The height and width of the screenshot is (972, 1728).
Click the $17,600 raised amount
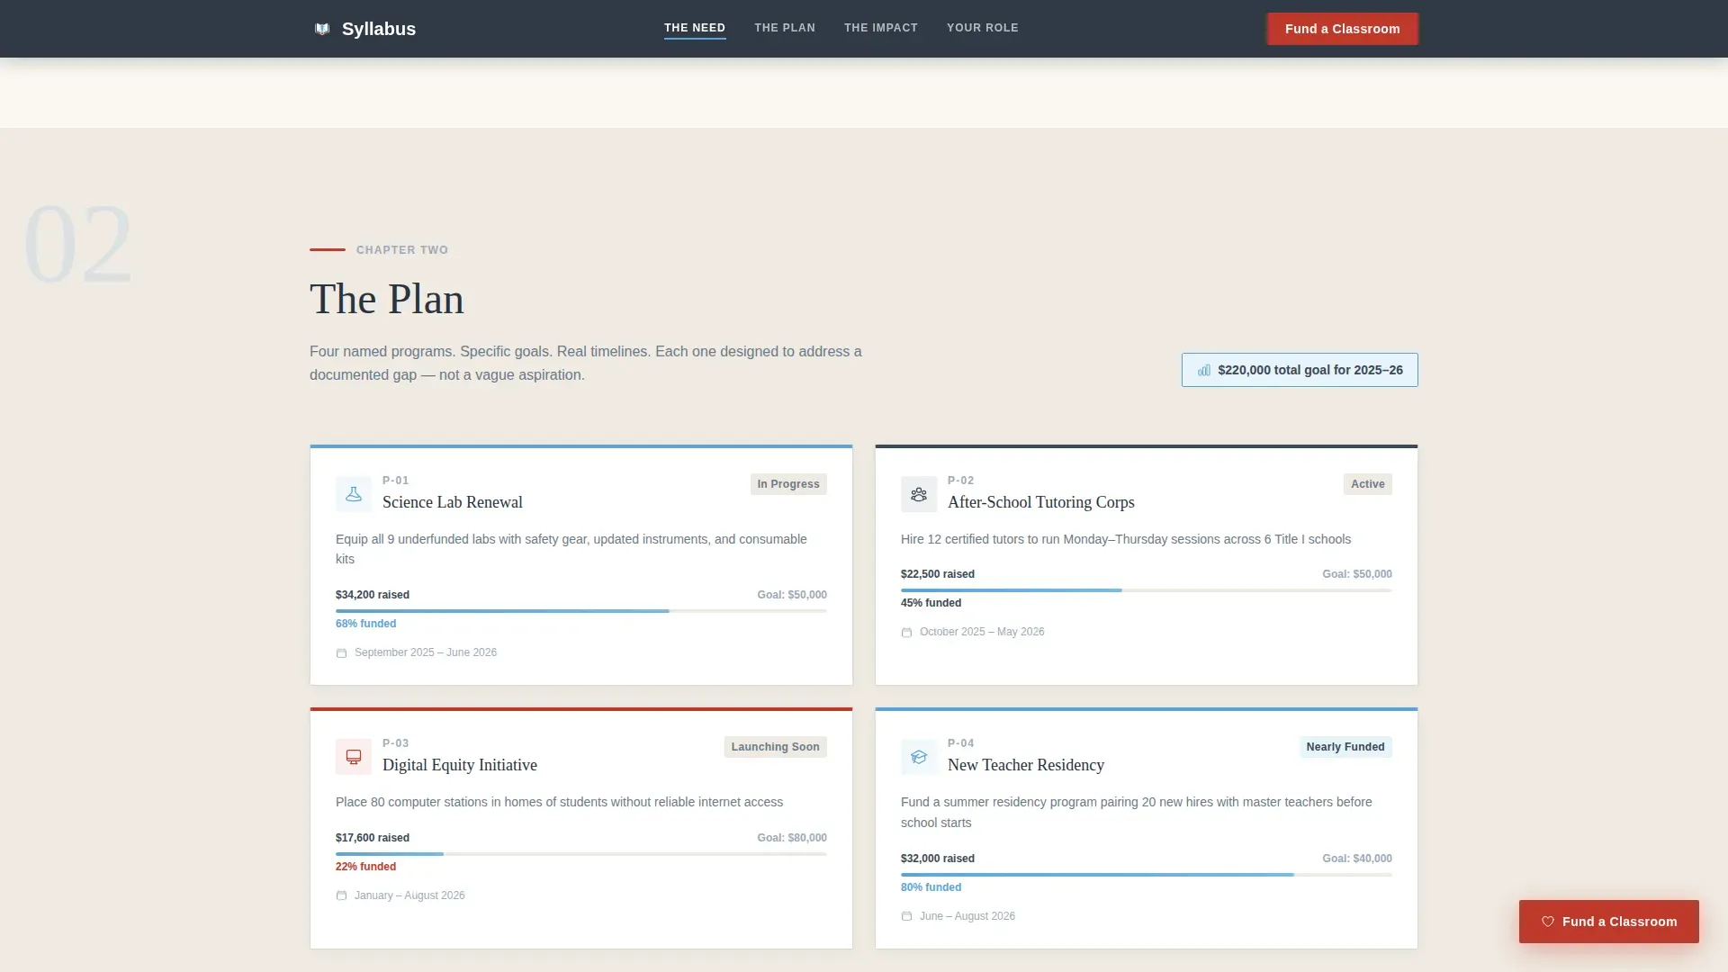[373, 838]
